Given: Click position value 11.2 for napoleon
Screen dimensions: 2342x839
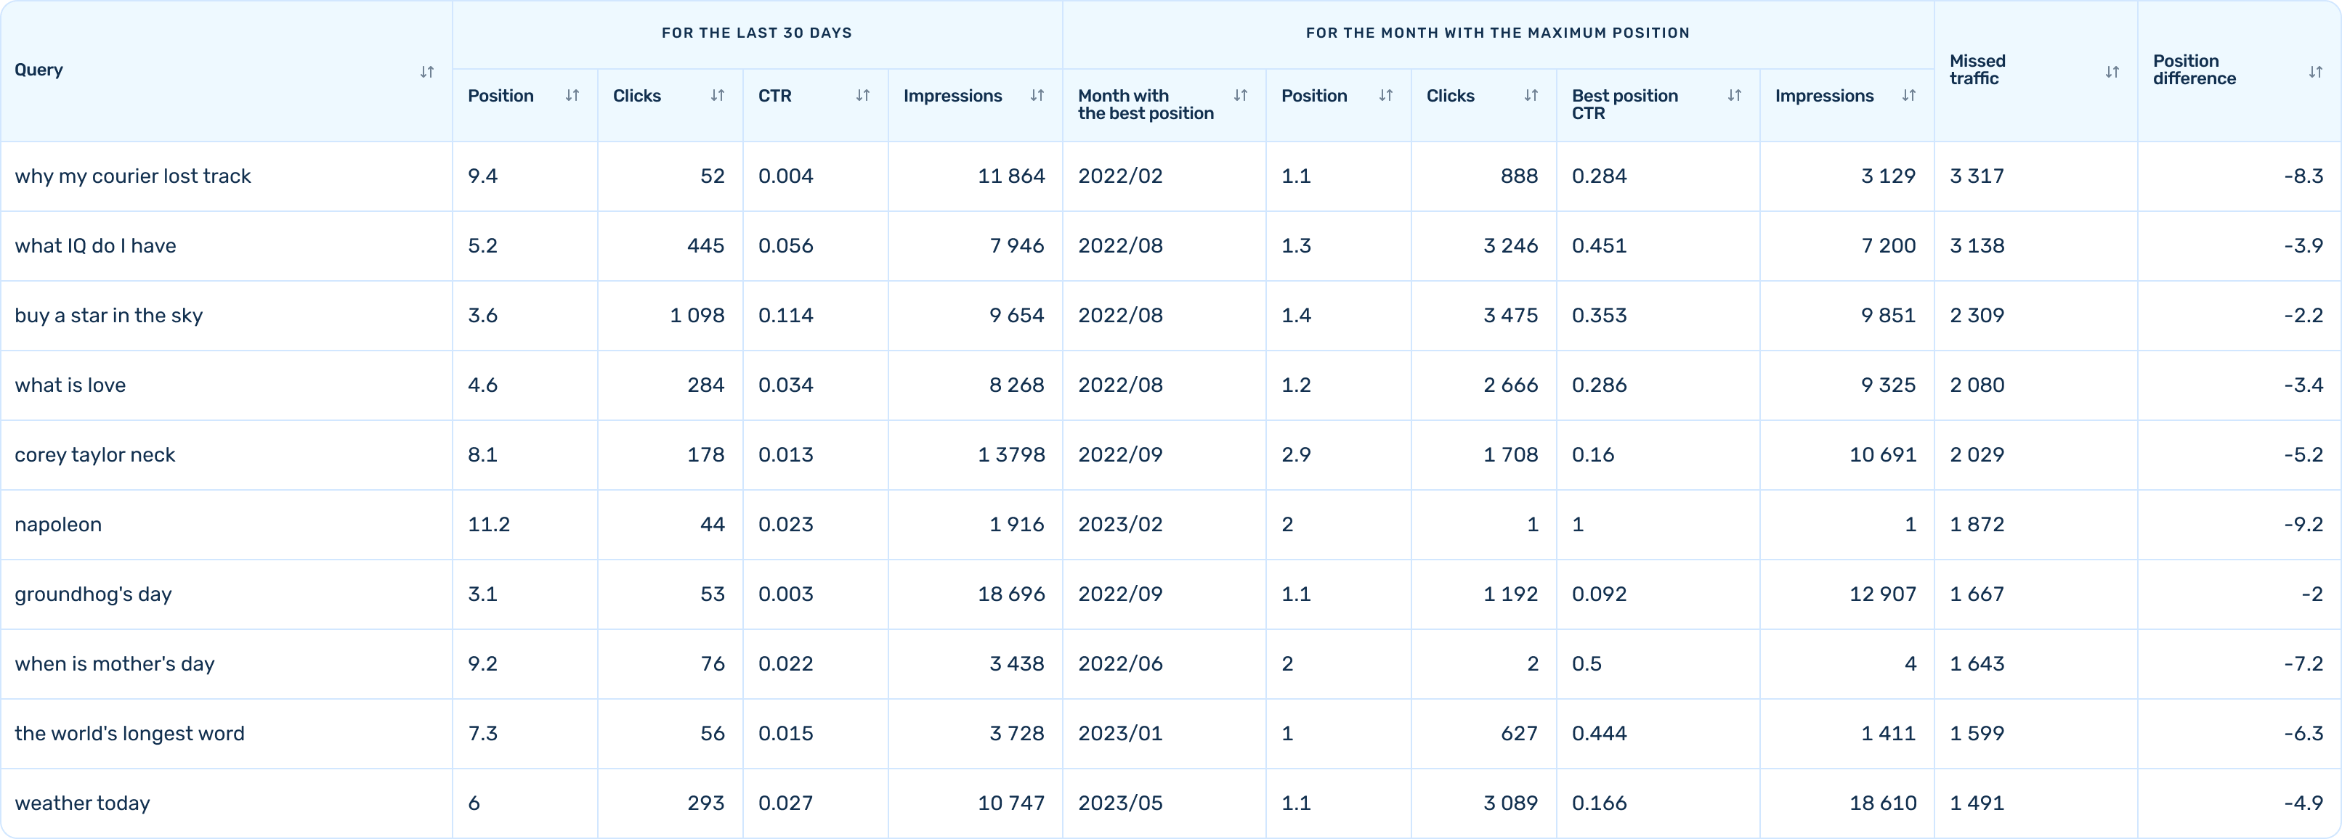Looking at the screenshot, I should pyautogui.click(x=489, y=525).
